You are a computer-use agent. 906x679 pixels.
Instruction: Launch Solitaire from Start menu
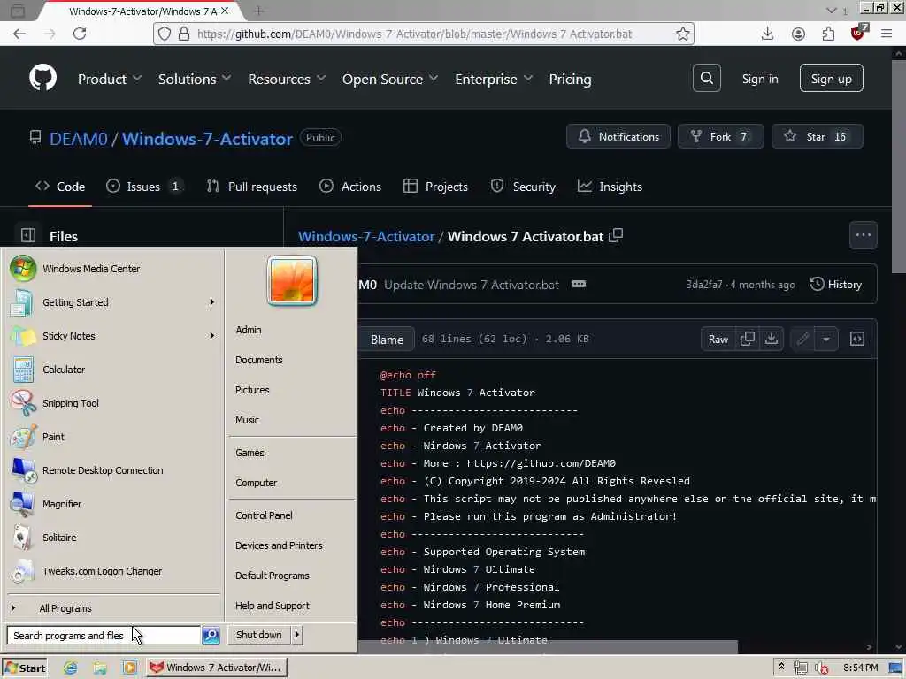point(111,538)
